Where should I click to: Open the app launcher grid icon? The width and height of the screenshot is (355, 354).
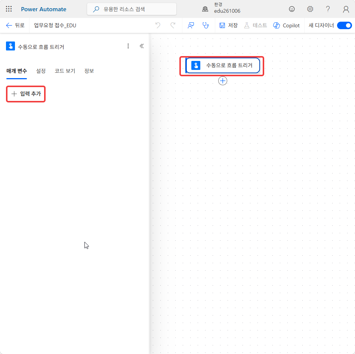click(x=9, y=9)
